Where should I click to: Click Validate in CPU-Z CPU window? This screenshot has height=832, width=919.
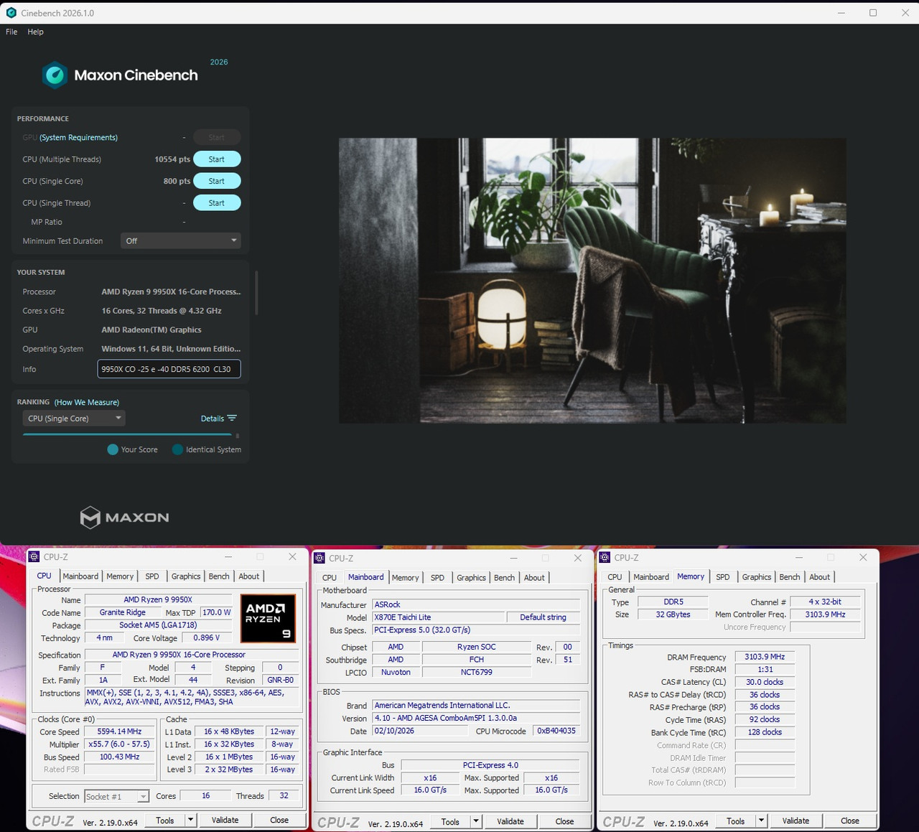coord(225,820)
